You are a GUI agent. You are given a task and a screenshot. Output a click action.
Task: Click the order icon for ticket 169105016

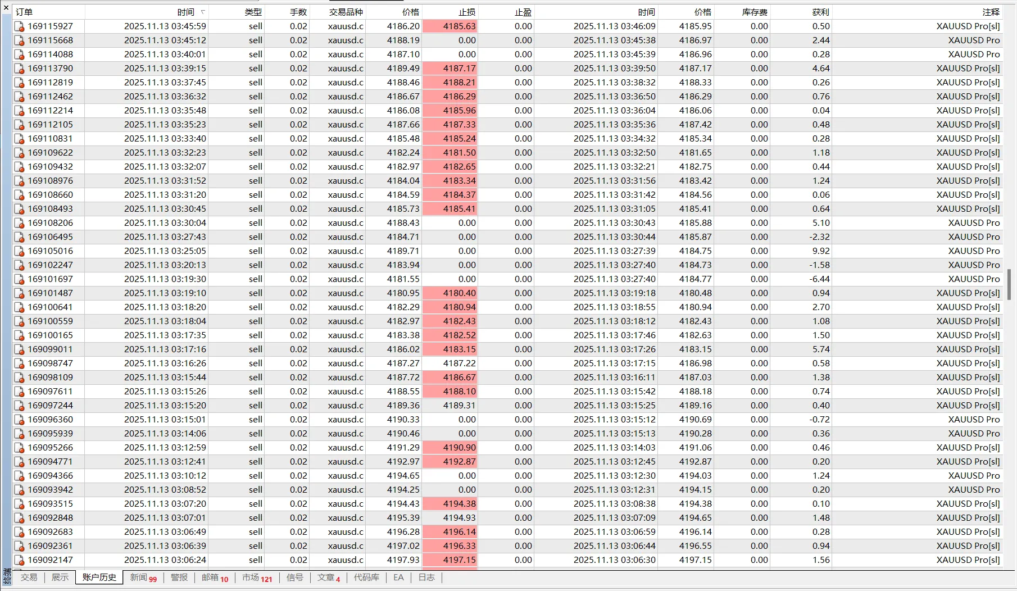[x=19, y=251]
